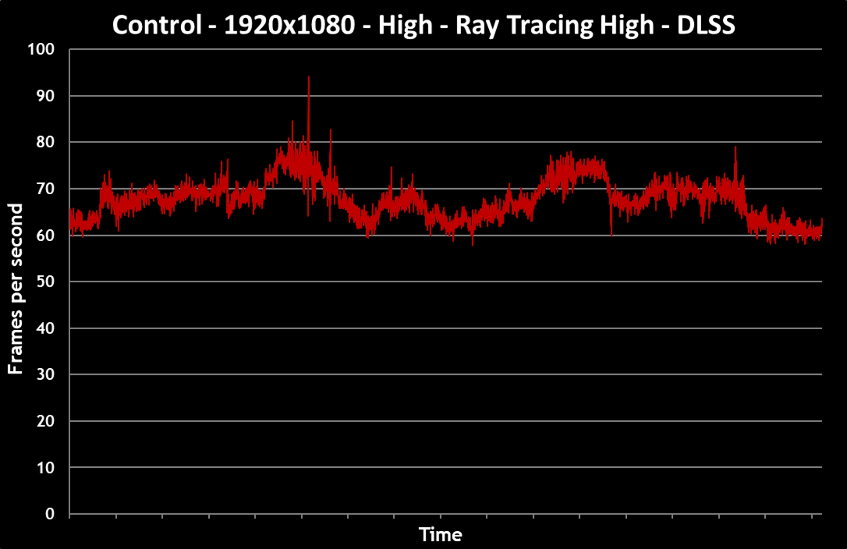Click the y-axis value 50

[x=45, y=281]
